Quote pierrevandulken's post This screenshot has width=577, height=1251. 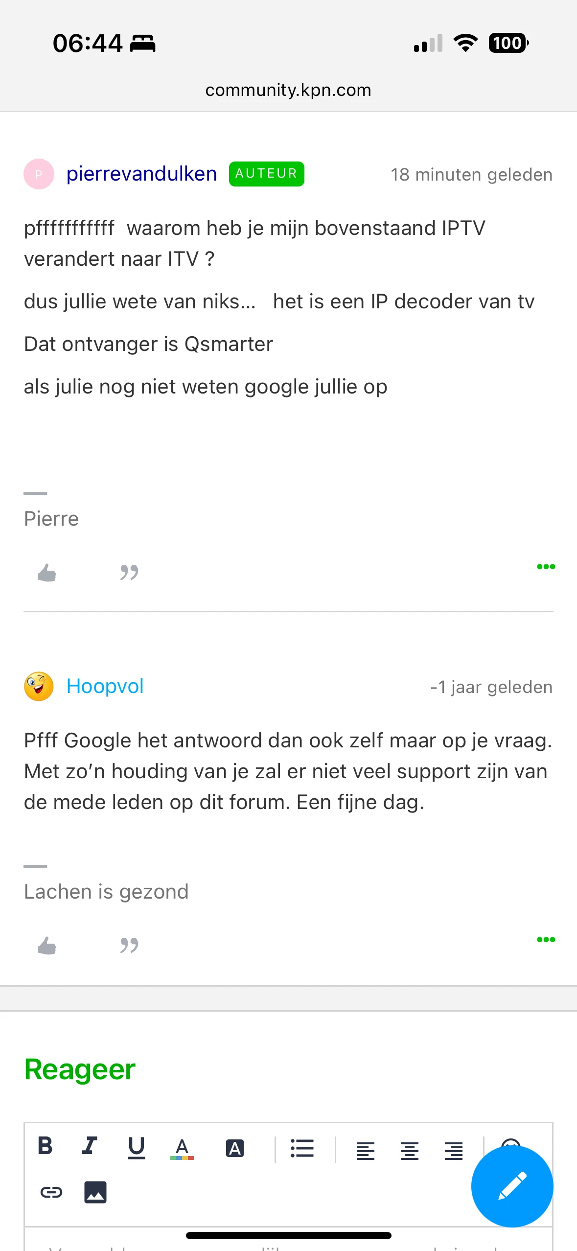tap(129, 573)
